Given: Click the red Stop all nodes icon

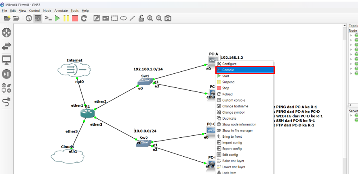Looking at the screenshot, I should pos(75,18).
